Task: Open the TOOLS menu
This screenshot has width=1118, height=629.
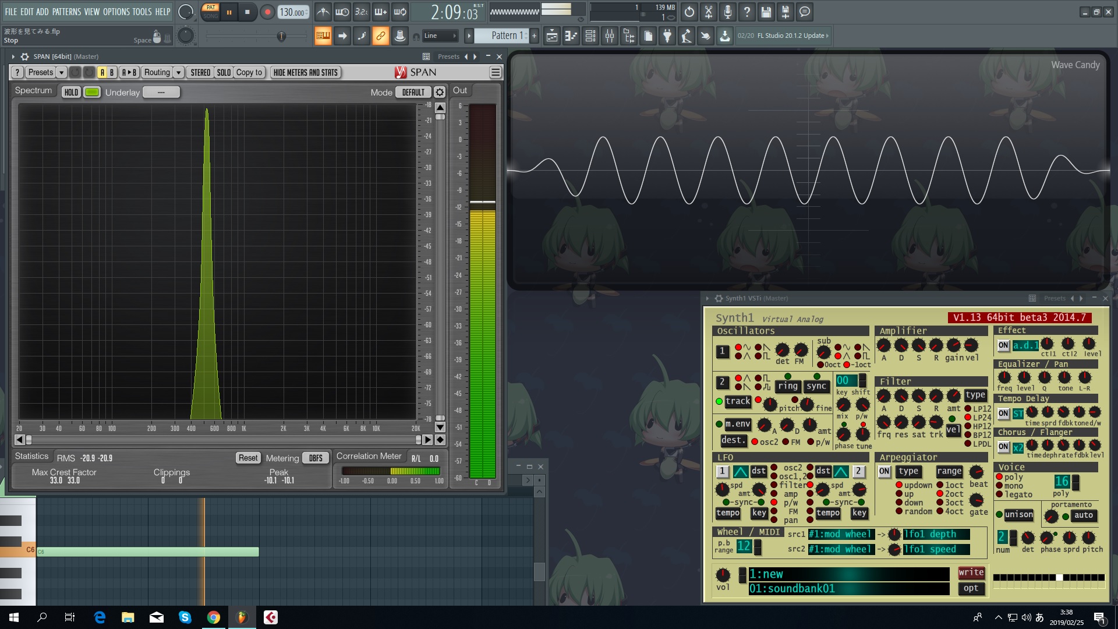Action: point(141,12)
